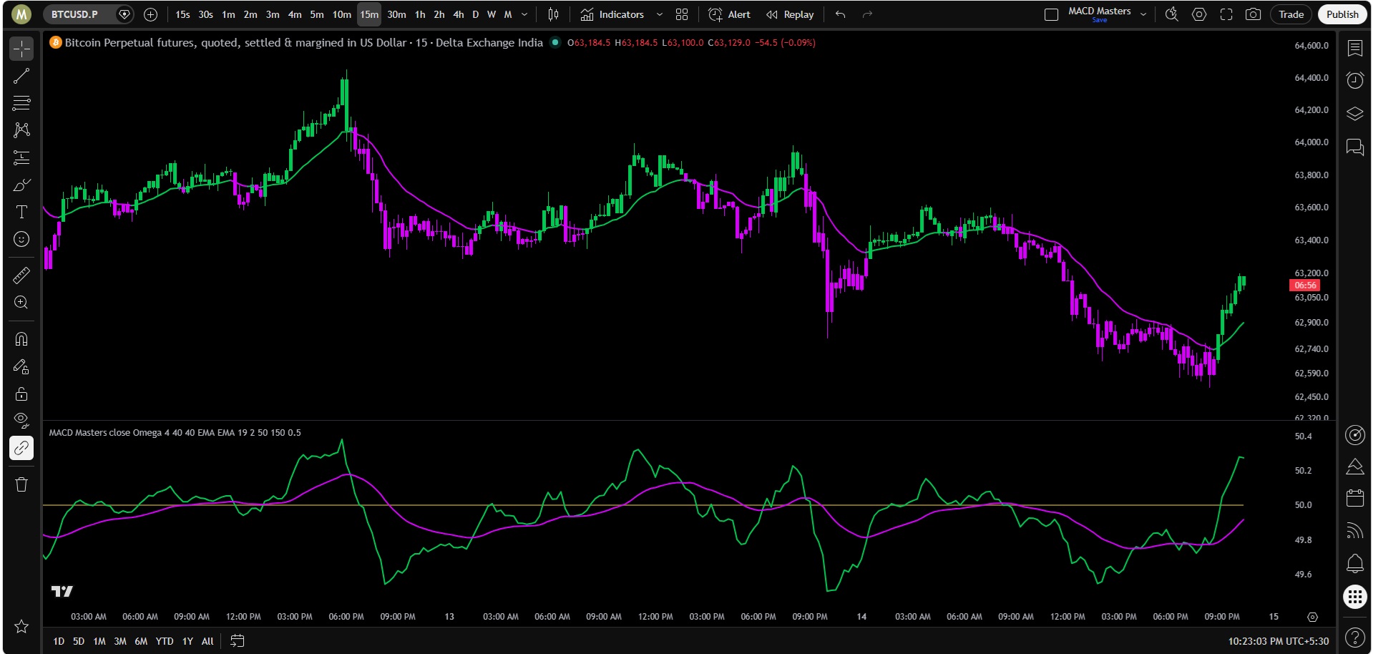Image resolution: width=1373 pixels, height=654 pixels.
Task: Open favorites toolbar star icon
Action: 21,627
